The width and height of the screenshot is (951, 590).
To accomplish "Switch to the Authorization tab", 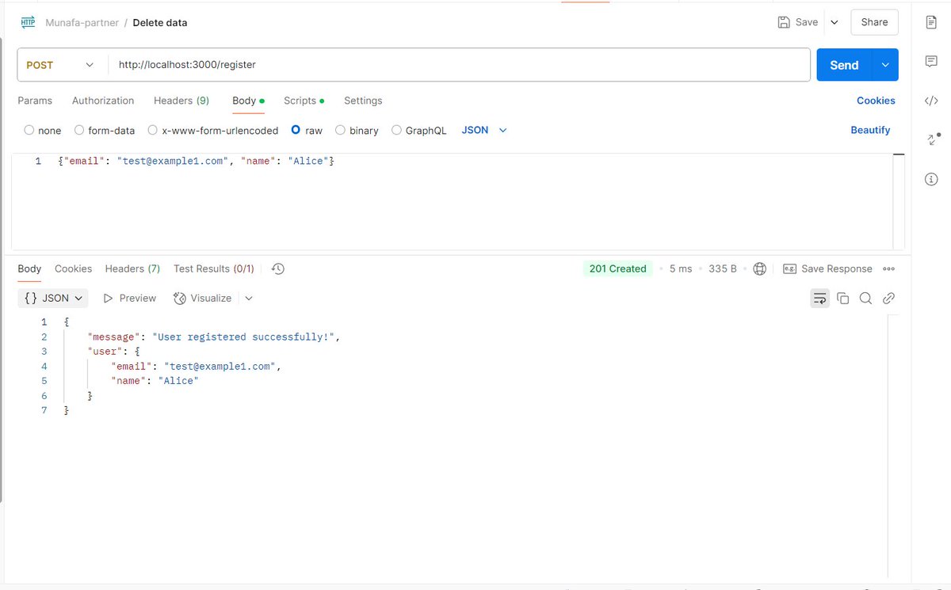I will (x=103, y=101).
